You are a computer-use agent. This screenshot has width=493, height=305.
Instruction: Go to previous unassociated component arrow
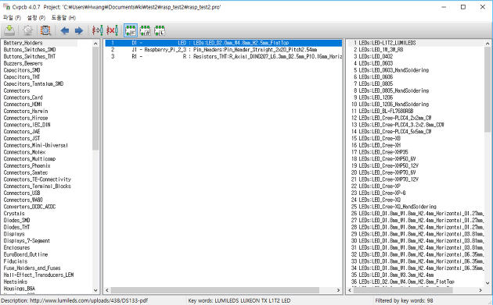[65, 30]
